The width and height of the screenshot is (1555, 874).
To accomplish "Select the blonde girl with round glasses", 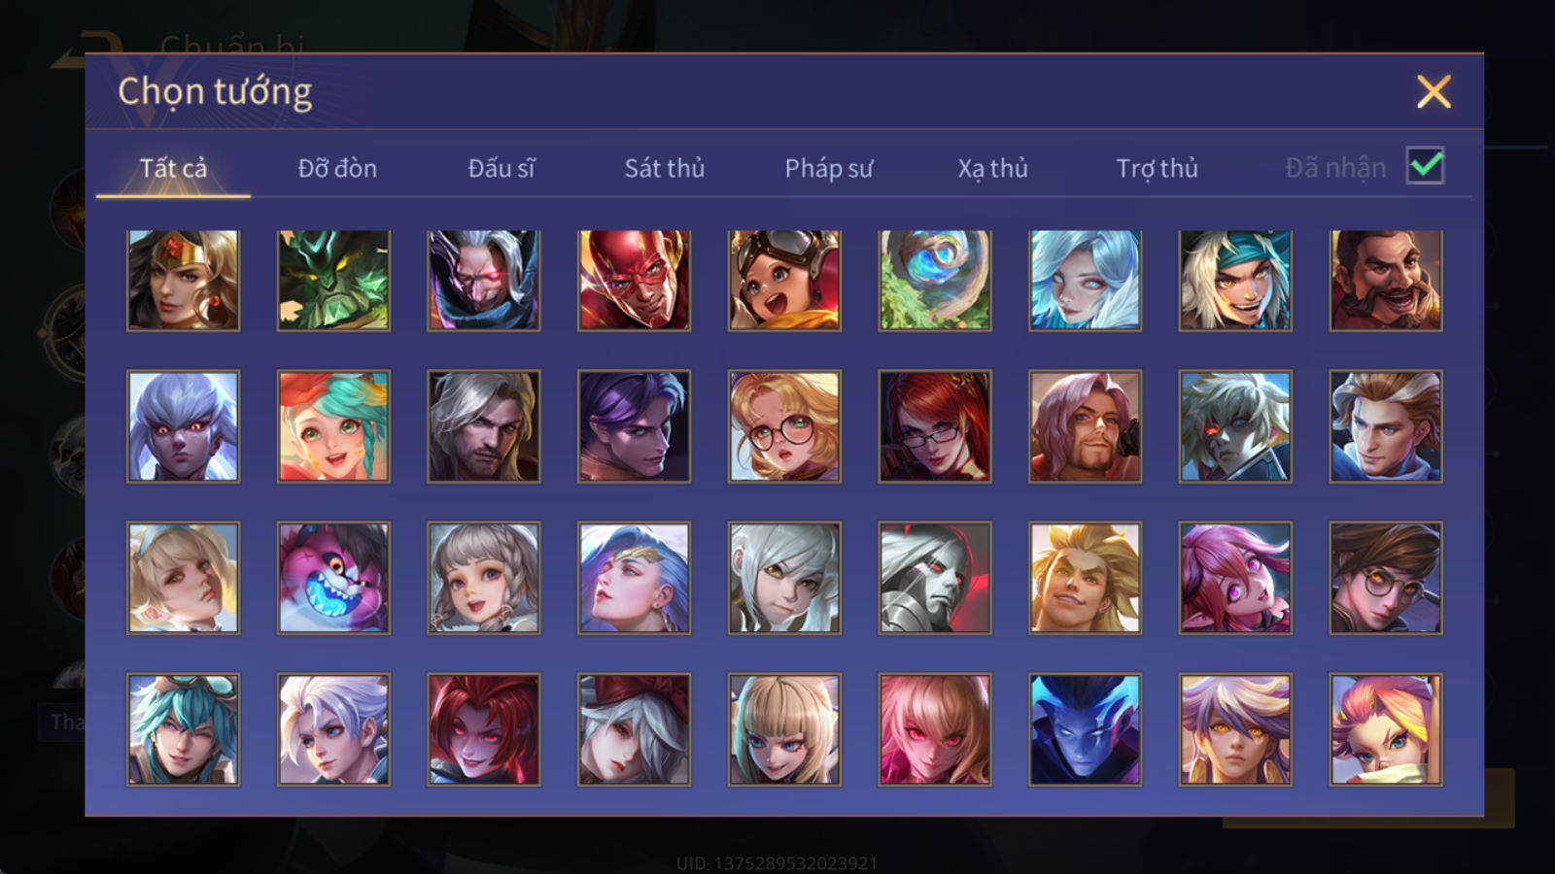I will (784, 426).
